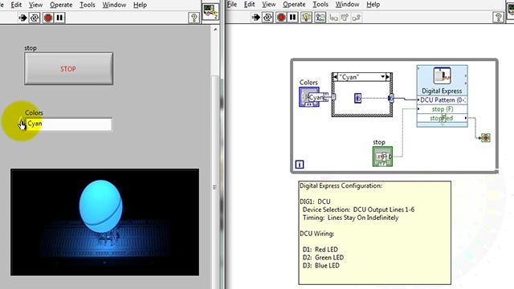Click the "D3: Blue LED" comment line

(320, 266)
